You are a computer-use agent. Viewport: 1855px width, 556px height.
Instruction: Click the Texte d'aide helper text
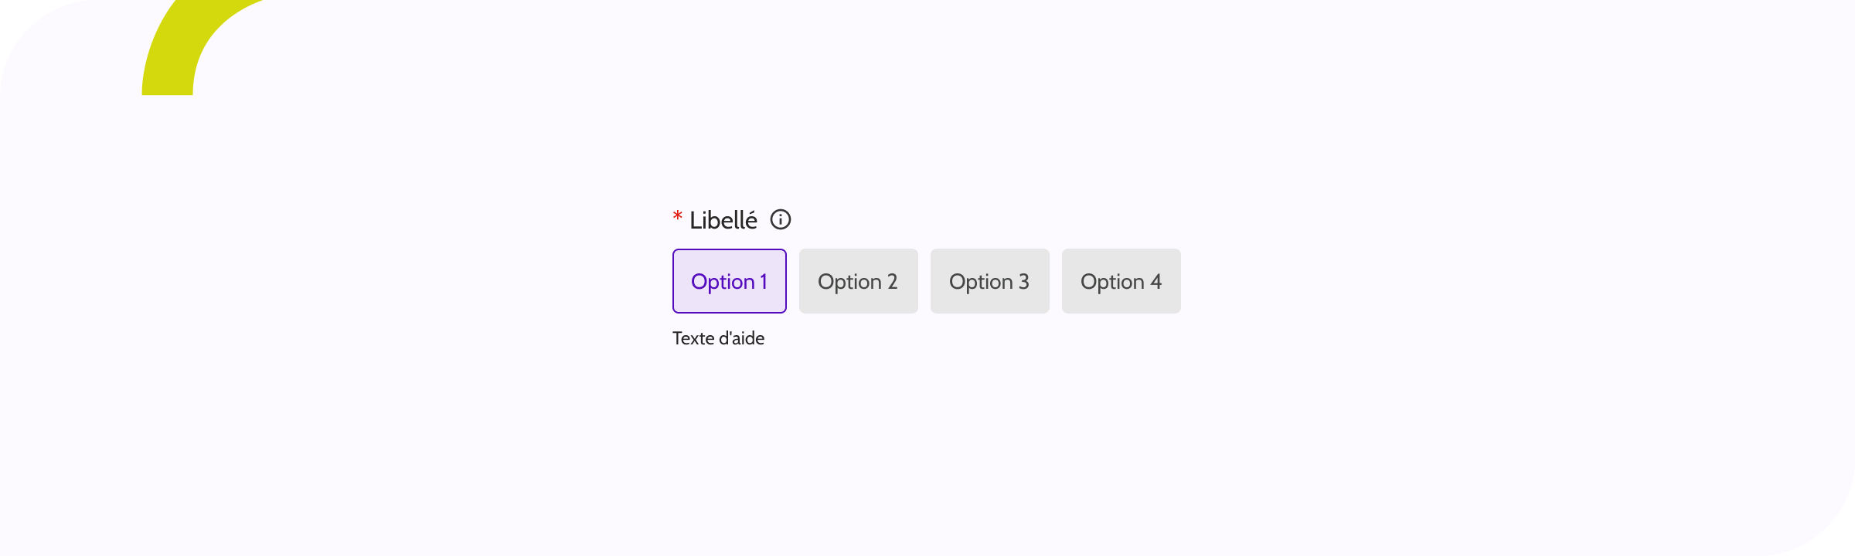click(x=718, y=338)
